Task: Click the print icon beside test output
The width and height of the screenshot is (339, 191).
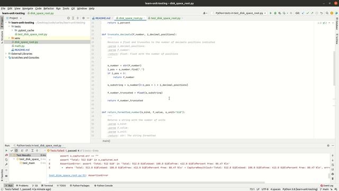Action: coord(333,174)
